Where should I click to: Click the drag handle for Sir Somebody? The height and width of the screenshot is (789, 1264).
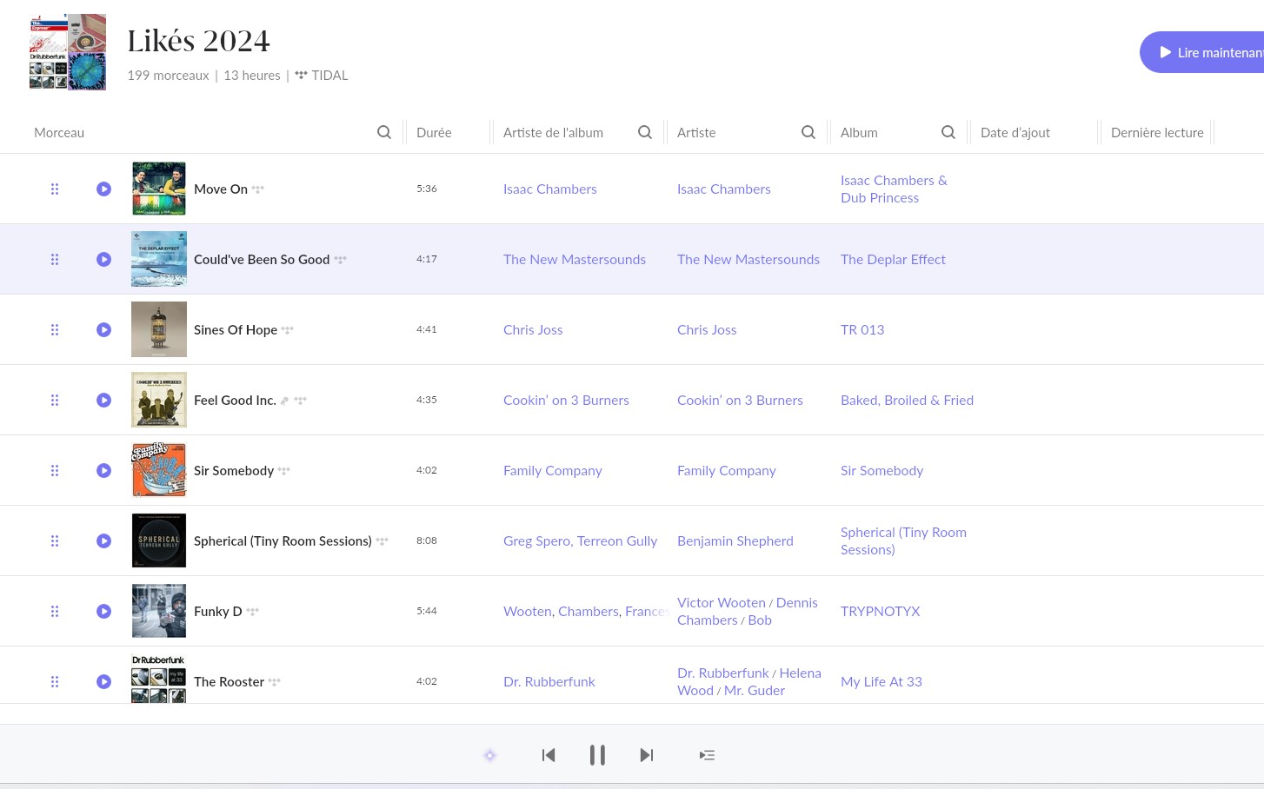pos(55,470)
